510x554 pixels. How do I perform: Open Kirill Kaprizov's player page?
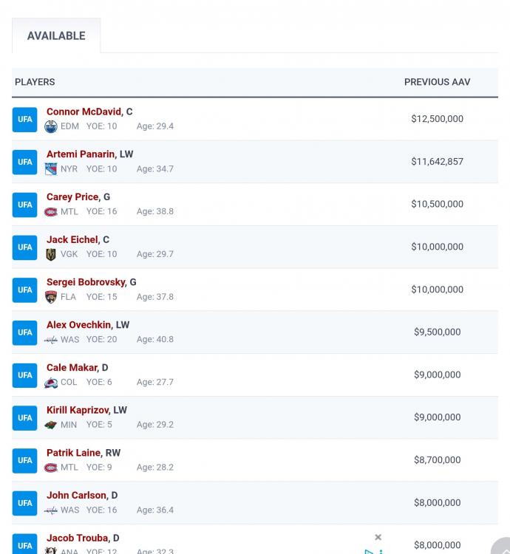(78, 410)
